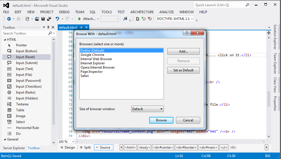Click the Toolbox search magnifier icon
Image resolution: width=281 pixels, height=159 pixels.
pos(50,33)
